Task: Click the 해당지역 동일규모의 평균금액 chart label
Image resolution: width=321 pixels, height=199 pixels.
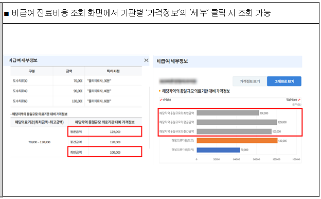Action: tap(176, 122)
